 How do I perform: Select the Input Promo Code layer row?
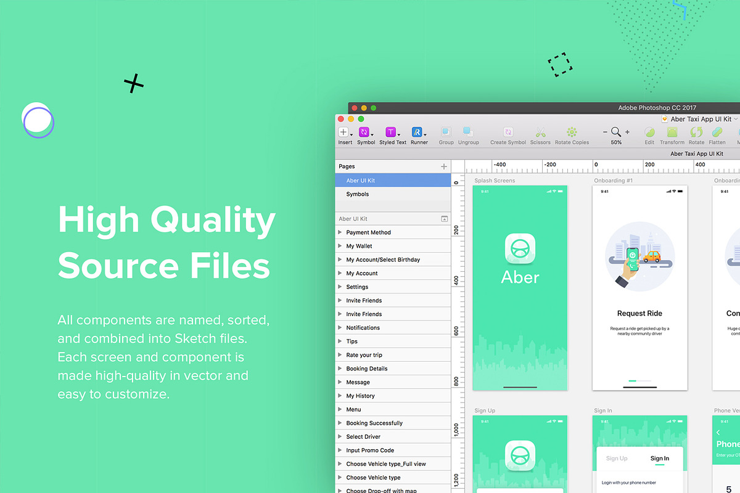coord(393,450)
